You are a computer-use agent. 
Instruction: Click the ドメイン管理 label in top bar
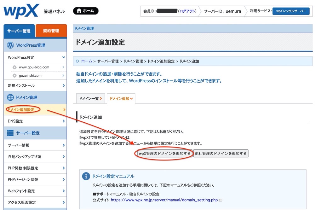(84, 29)
